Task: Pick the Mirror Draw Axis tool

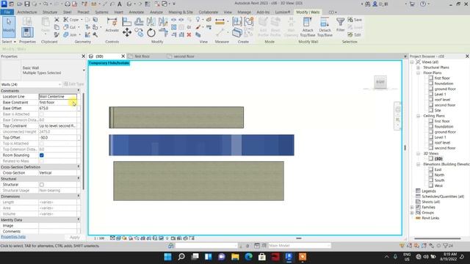Action: [x=163, y=21]
